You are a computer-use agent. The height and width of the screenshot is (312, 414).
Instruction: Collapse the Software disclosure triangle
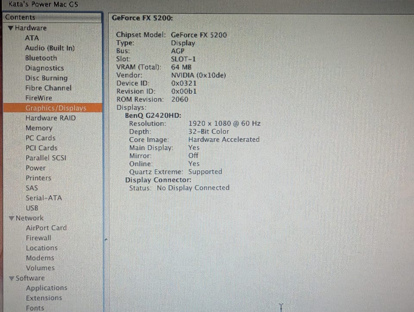pos(11,278)
